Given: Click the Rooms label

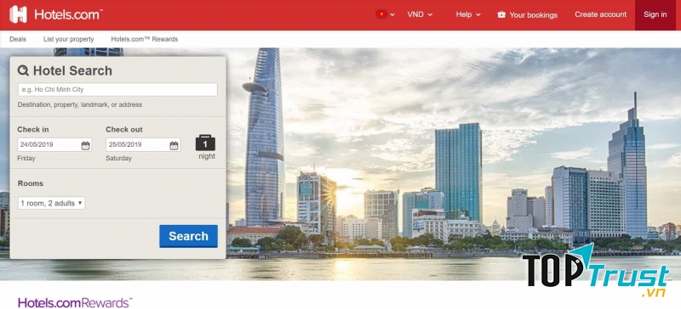Looking at the screenshot, I should coord(31,183).
